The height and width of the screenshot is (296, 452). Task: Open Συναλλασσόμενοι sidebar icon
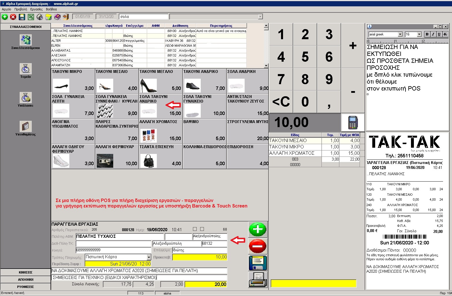point(25,40)
